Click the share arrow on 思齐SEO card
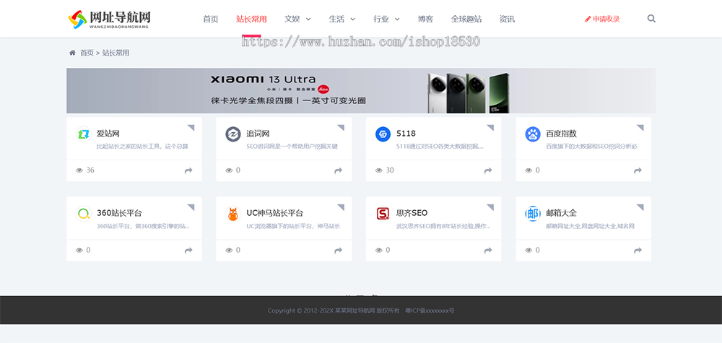This screenshot has width=722, height=343. click(488, 251)
